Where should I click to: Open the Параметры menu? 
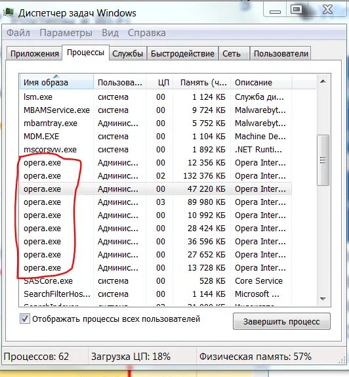66,33
